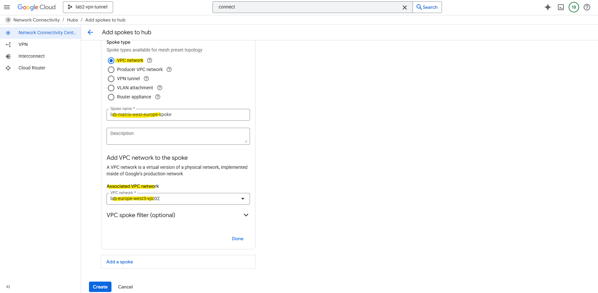Activate Cloud Shell terminal icon
The image size is (598, 293).
(561, 7)
